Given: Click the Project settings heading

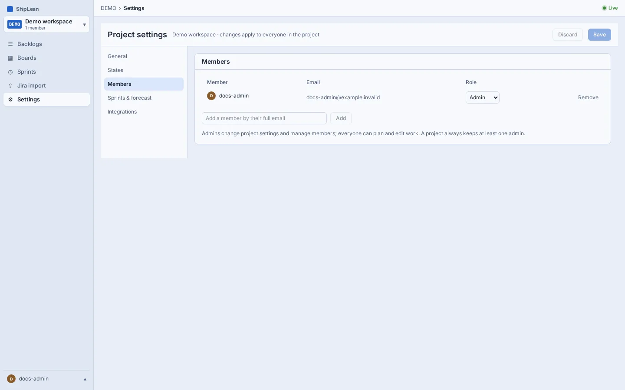Looking at the screenshot, I should [x=137, y=35].
